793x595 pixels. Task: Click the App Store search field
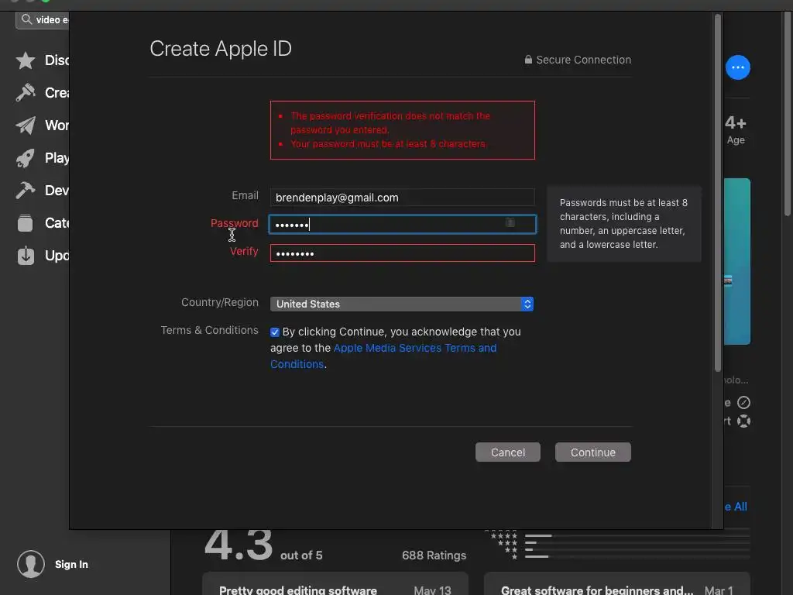pyautogui.click(x=43, y=19)
